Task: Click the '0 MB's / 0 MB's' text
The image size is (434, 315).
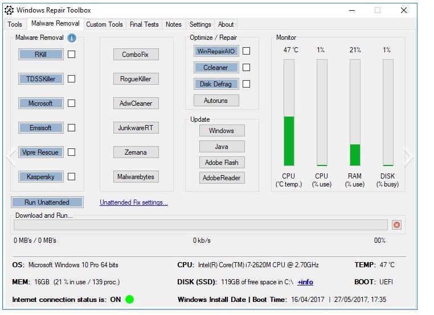Action: coord(35,241)
